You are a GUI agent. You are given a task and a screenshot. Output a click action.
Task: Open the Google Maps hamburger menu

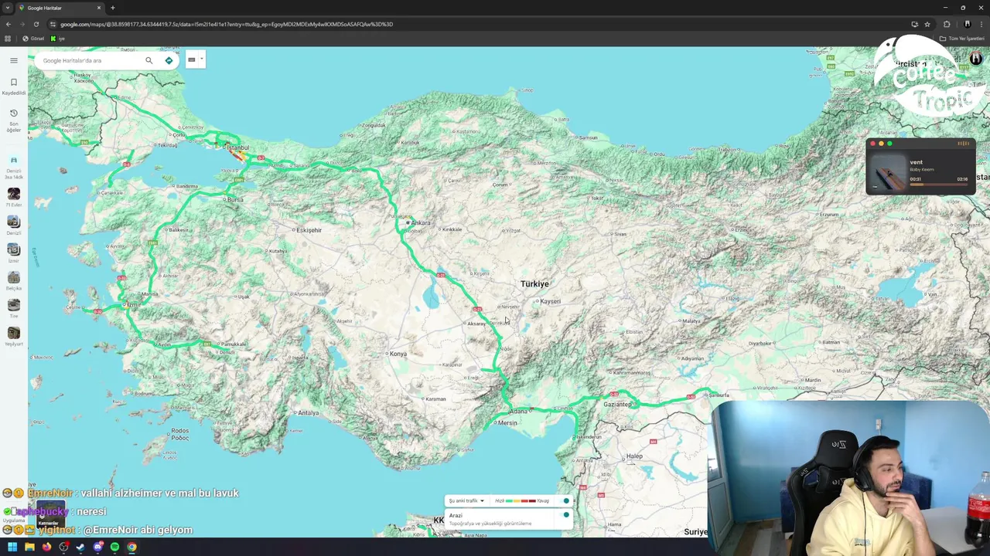click(14, 60)
